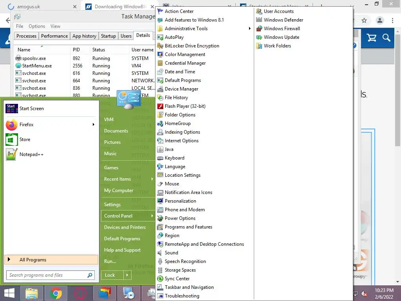
Task: Open the Lock button options arrow
Action: 127,275
